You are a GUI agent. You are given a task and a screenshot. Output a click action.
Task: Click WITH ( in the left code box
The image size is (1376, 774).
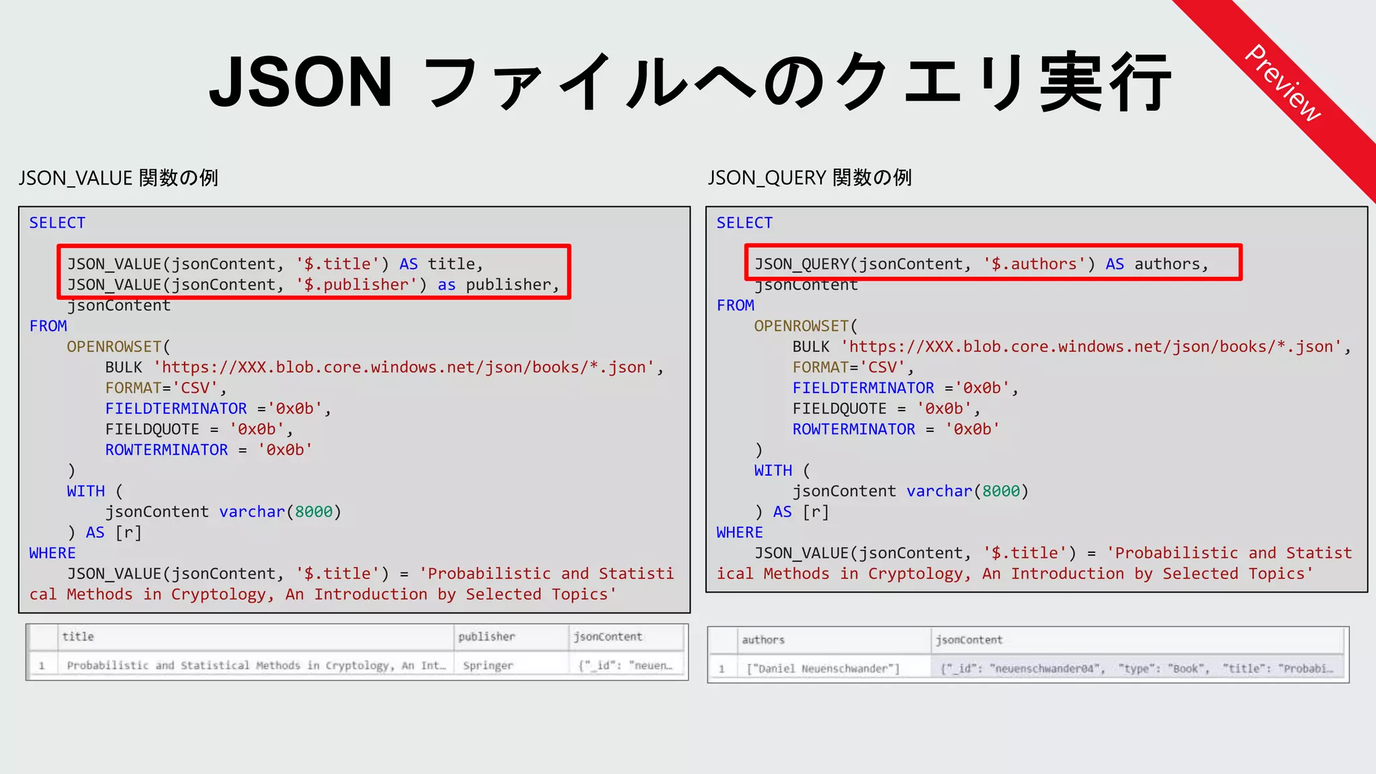click(95, 491)
